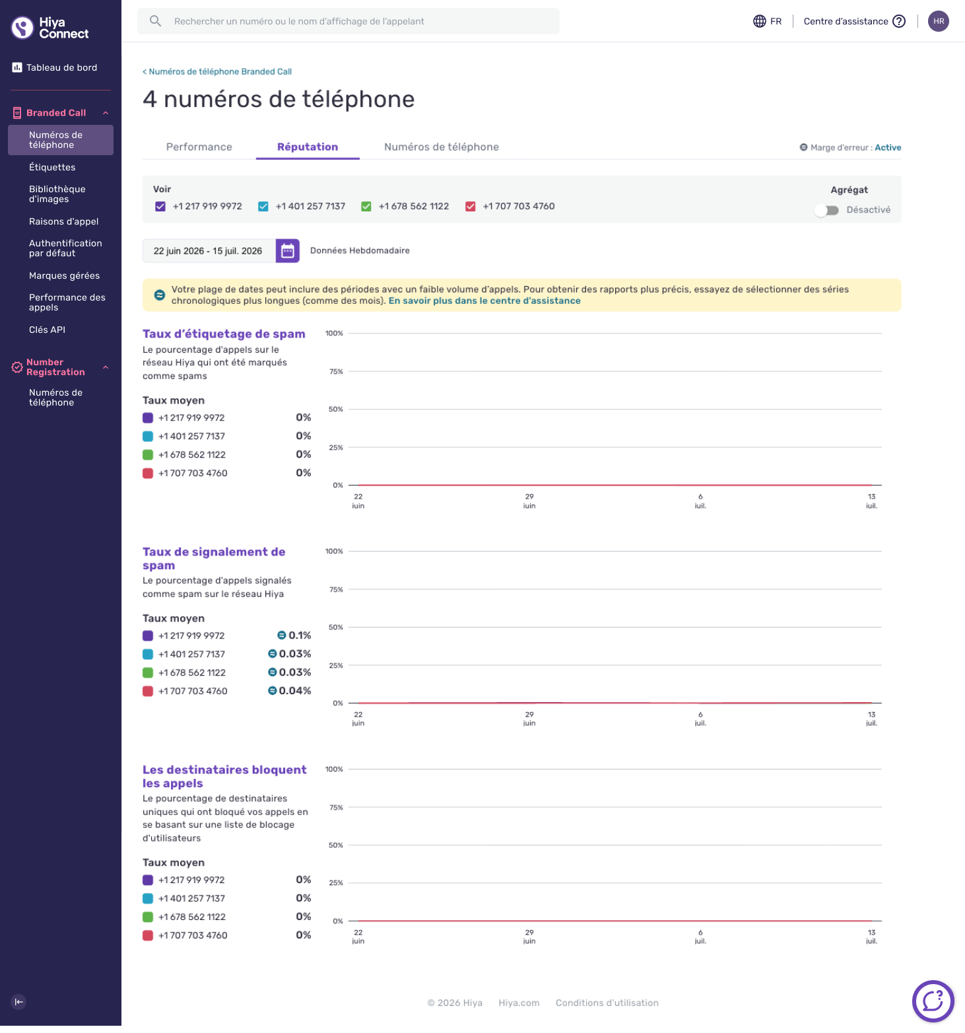The width and height of the screenshot is (965, 1033).
Task: Click the globe FR language icon
Action: tap(760, 21)
